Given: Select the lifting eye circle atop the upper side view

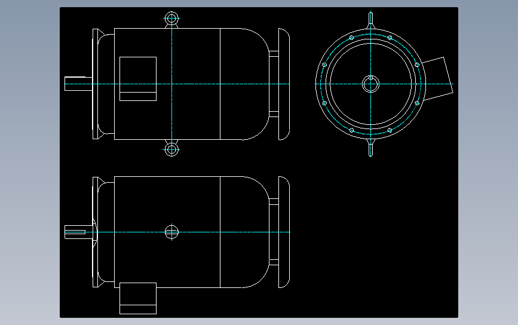Looking at the screenshot, I should (x=171, y=19).
